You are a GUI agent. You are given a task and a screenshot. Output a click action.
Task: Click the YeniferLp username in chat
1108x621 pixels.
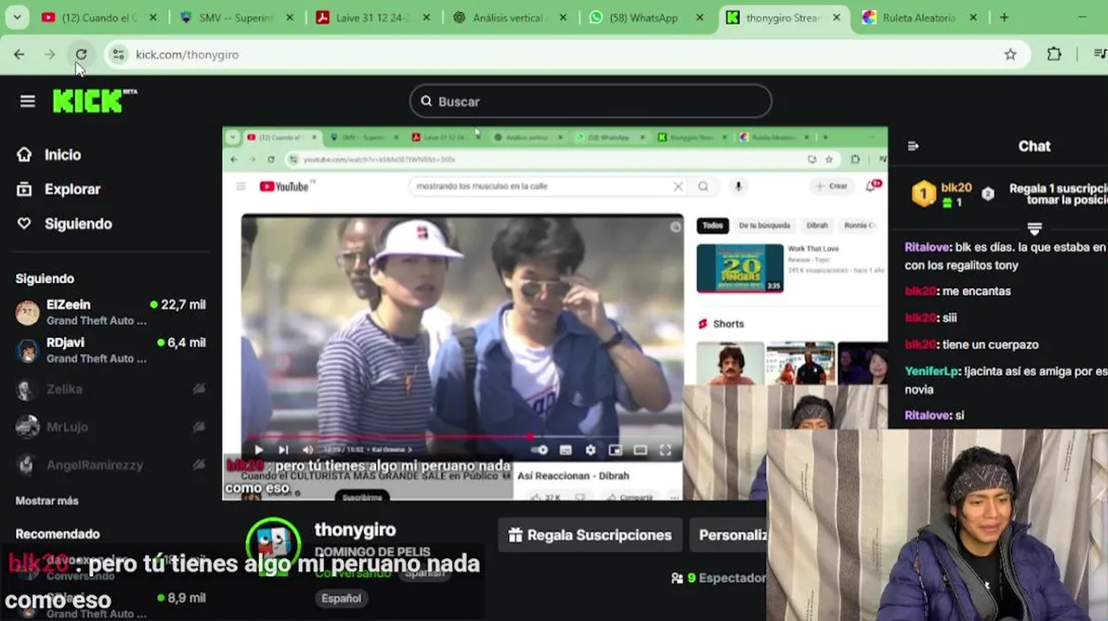(932, 371)
